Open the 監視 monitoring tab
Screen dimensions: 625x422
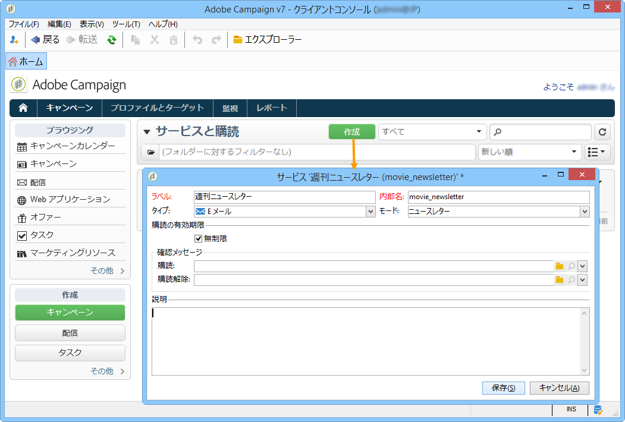point(230,108)
